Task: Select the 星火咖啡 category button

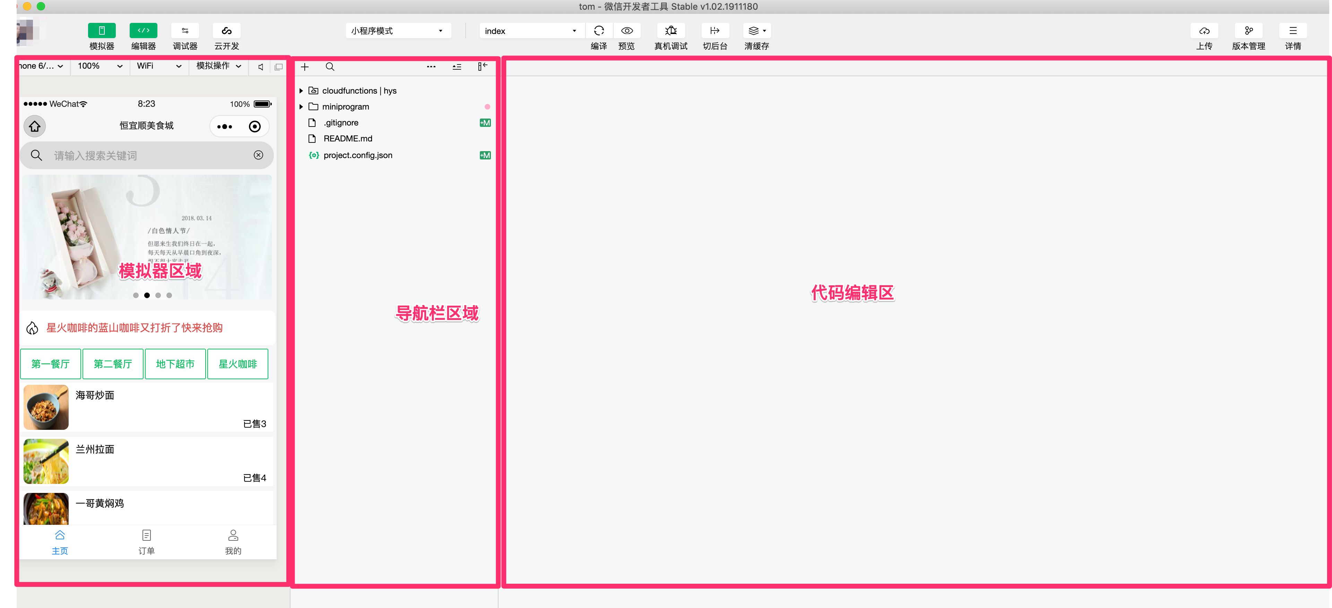Action: (238, 364)
